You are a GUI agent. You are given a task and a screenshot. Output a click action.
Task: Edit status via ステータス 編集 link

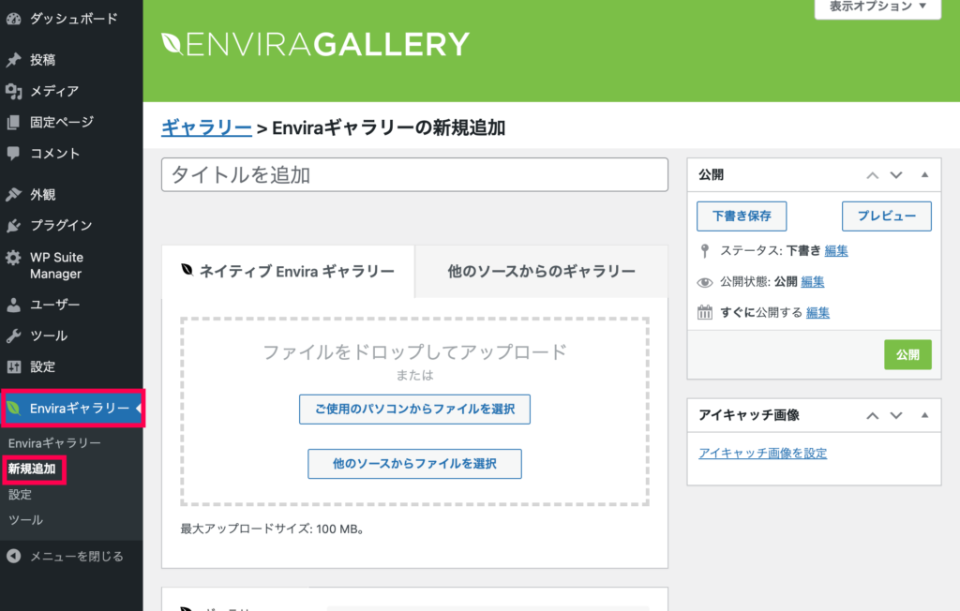pyautogui.click(x=836, y=250)
